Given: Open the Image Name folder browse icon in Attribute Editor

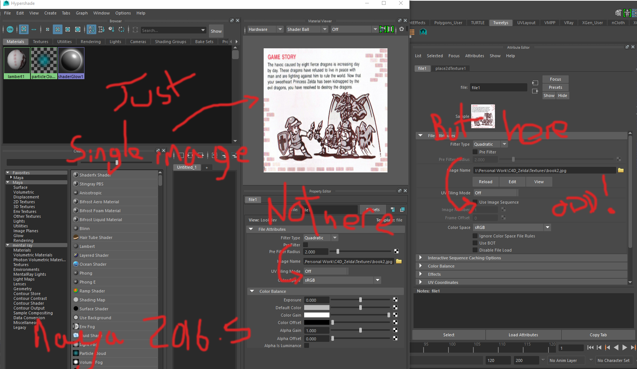Looking at the screenshot, I should click(621, 170).
